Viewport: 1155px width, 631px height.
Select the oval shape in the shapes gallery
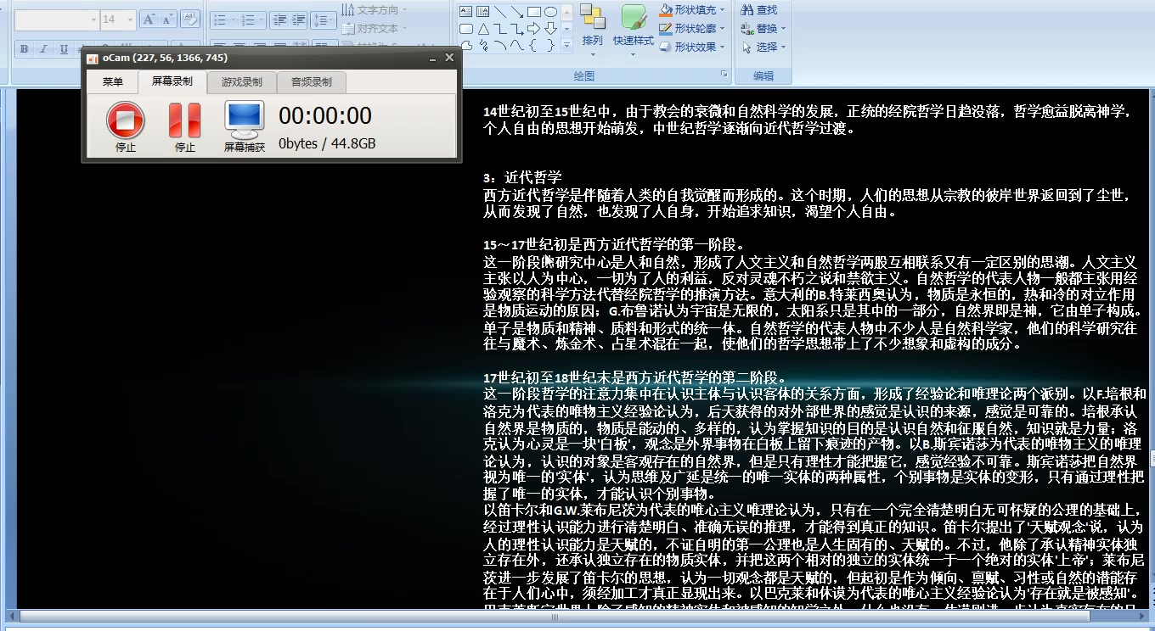tap(550, 12)
